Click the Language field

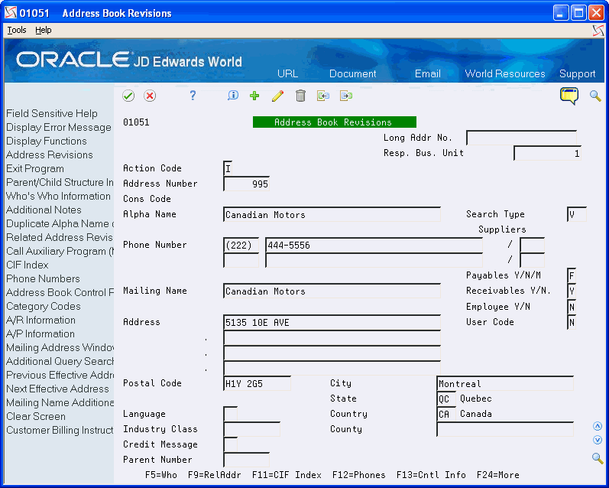click(x=230, y=414)
